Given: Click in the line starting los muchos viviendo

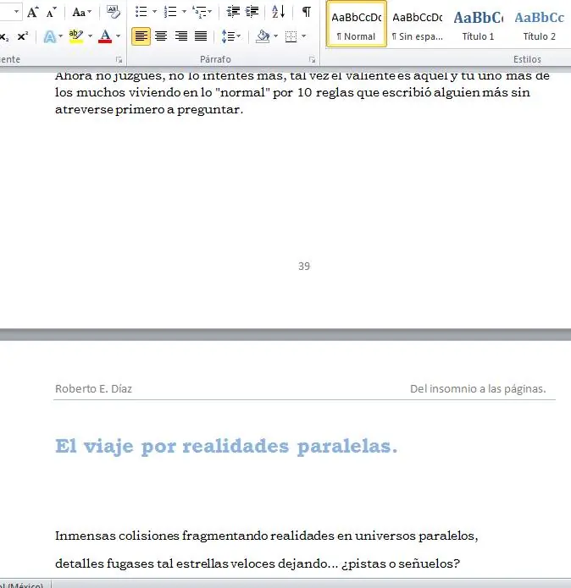Looking at the screenshot, I should 292,92.
